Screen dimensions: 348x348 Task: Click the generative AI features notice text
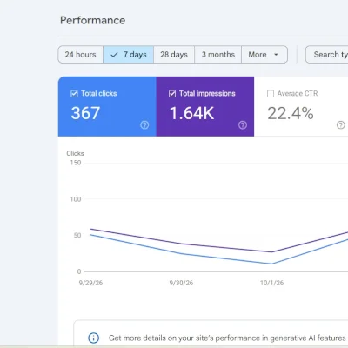pos(227,338)
